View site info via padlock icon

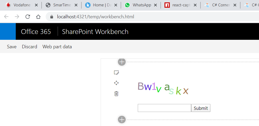pyautogui.click(x=52, y=17)
